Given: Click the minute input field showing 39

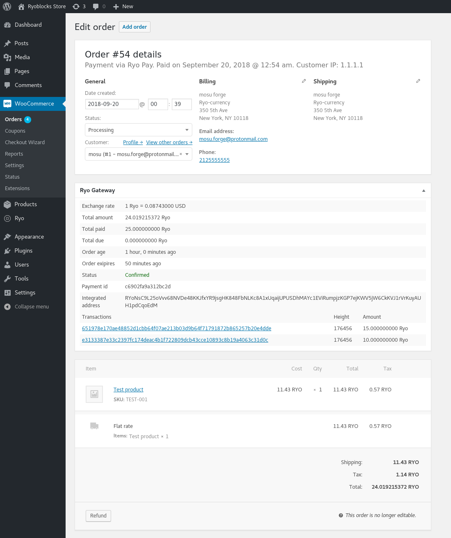Looking at the screenshot, I should pos(182,104).
